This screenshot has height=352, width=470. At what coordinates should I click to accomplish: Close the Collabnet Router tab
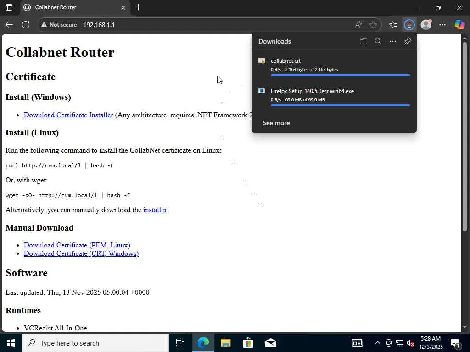[x=123, y=7]
